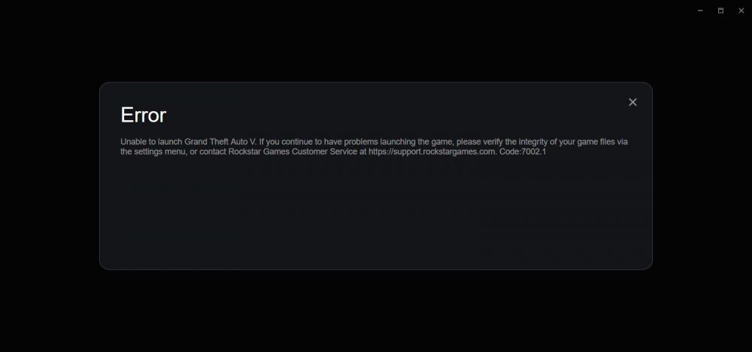Click dark backdrop below the error dialog

[375, 311]
